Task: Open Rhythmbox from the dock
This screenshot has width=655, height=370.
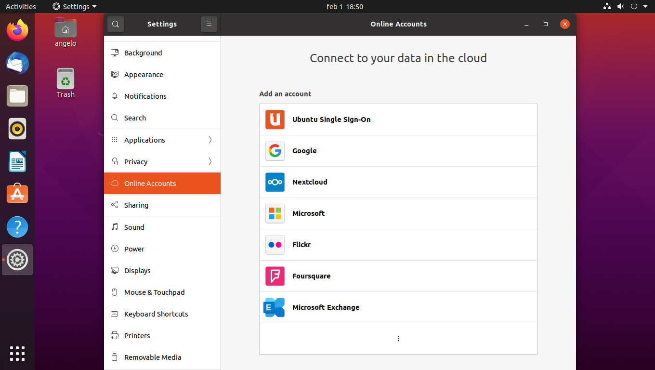Action: 17,129
